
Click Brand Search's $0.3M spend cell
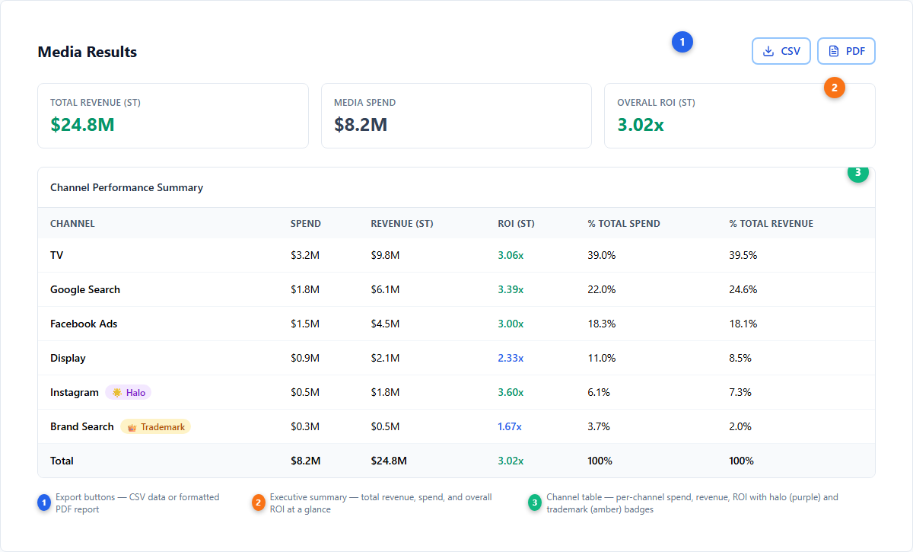(x=305, y=427)
